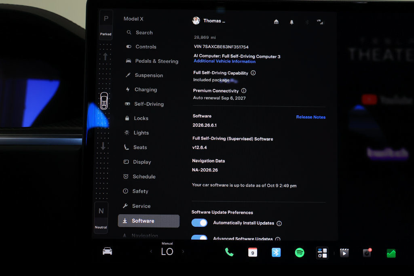This screenshot has height=276, width=414.
Task: Open the Locks menu item
Action: point(137,118)
